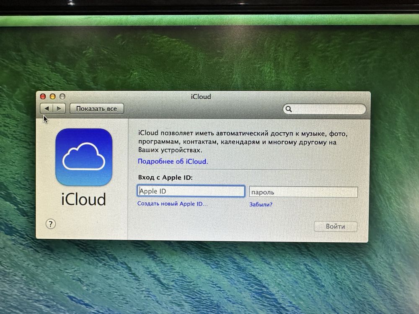419x314 pixels.
Task: Click the Показать все button
Action: (x=97, y=109)
